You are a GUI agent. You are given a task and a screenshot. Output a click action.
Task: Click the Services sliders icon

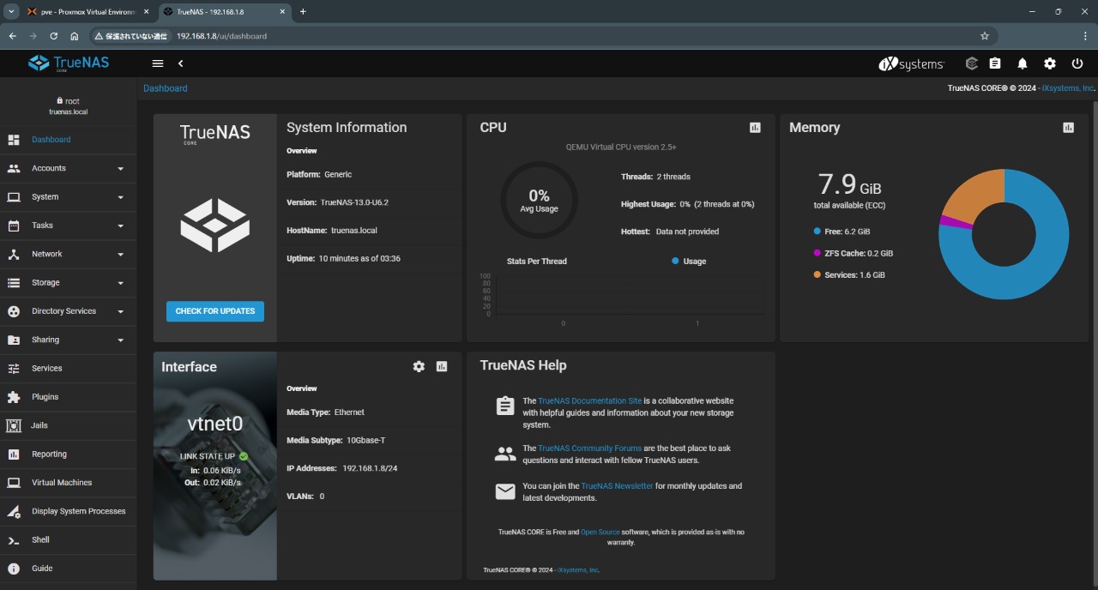tap(14, 369)
